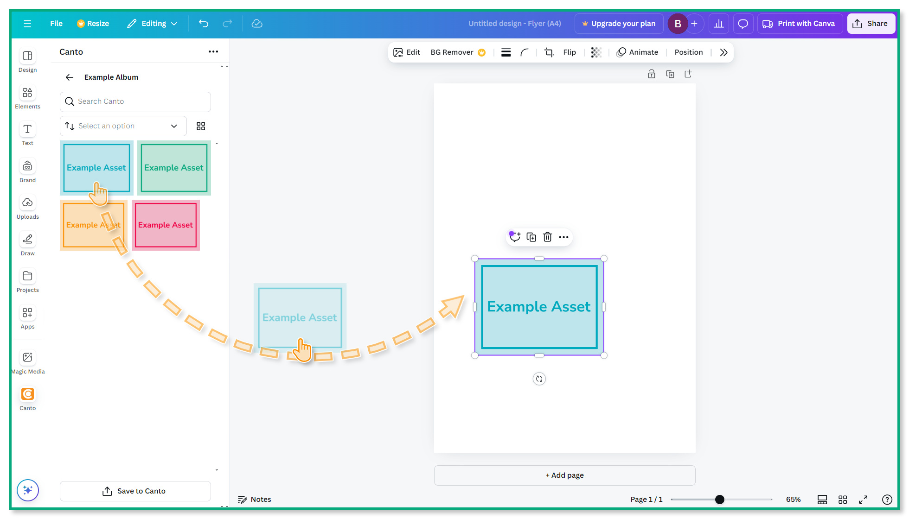This screenshot has height=519, width=909.
Task: Click the Crop icon in the toolbar
Action: [549, 52]
